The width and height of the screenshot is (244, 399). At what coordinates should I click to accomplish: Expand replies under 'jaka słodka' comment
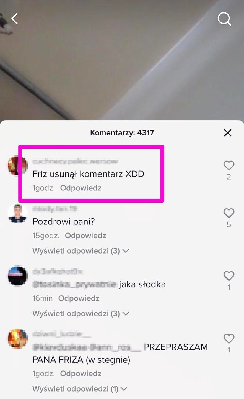click(x=81, y=313)
